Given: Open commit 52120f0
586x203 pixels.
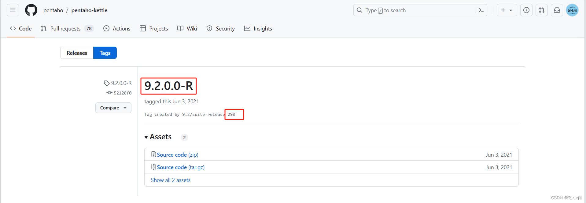Looking at the screenshot, I should 123,93.
